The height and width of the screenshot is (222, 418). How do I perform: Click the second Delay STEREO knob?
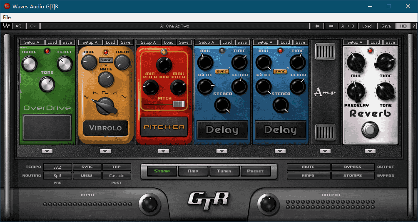point(281,105)
